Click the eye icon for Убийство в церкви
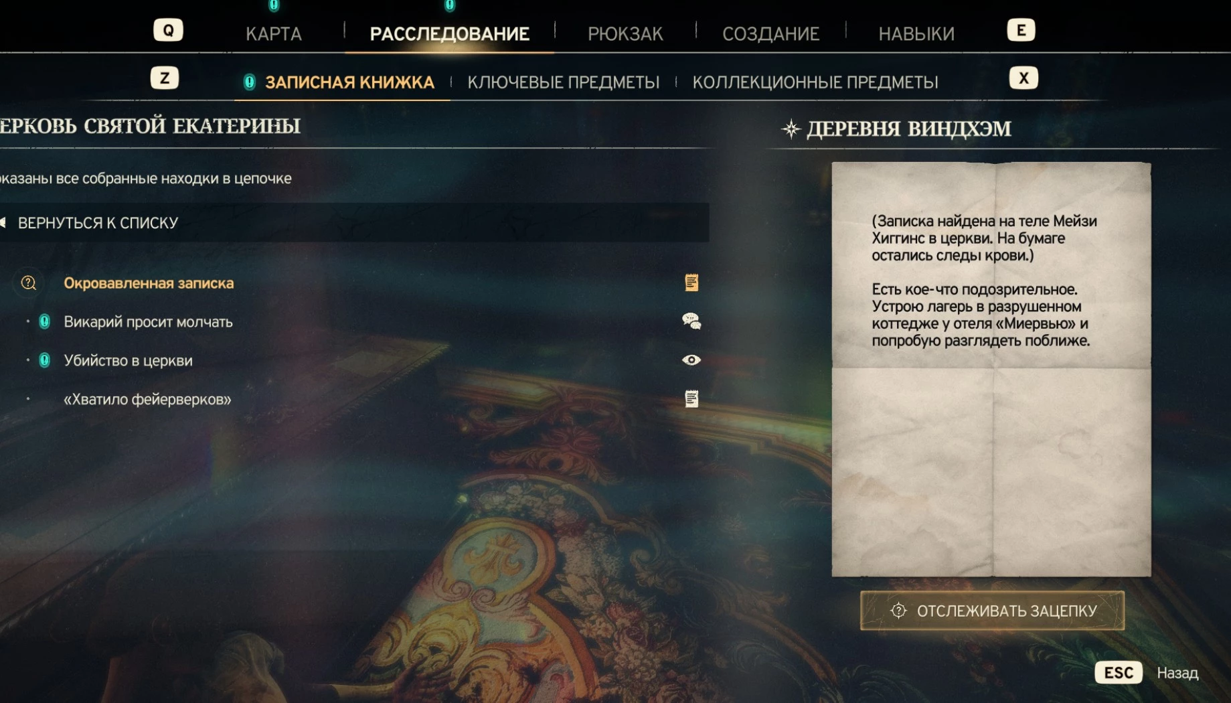This screenshot has width=1231, height=703. (x=691, y=360)
